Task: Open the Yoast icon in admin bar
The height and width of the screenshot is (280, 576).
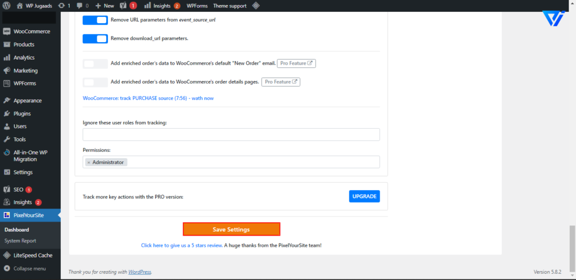Action: pos(124,6)
